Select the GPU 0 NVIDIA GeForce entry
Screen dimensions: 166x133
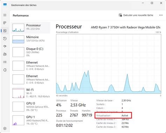coord(30,107)
